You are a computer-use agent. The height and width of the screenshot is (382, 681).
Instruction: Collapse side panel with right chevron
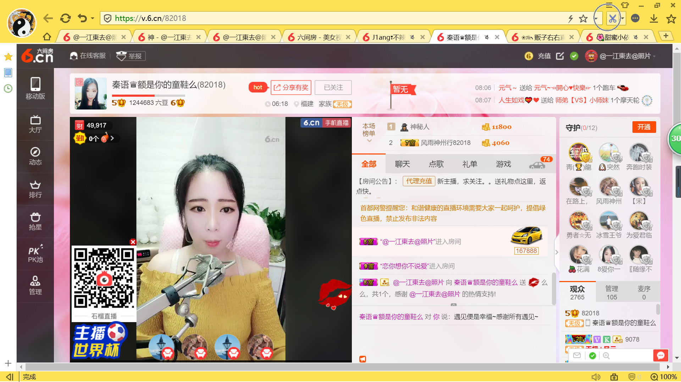557,252
